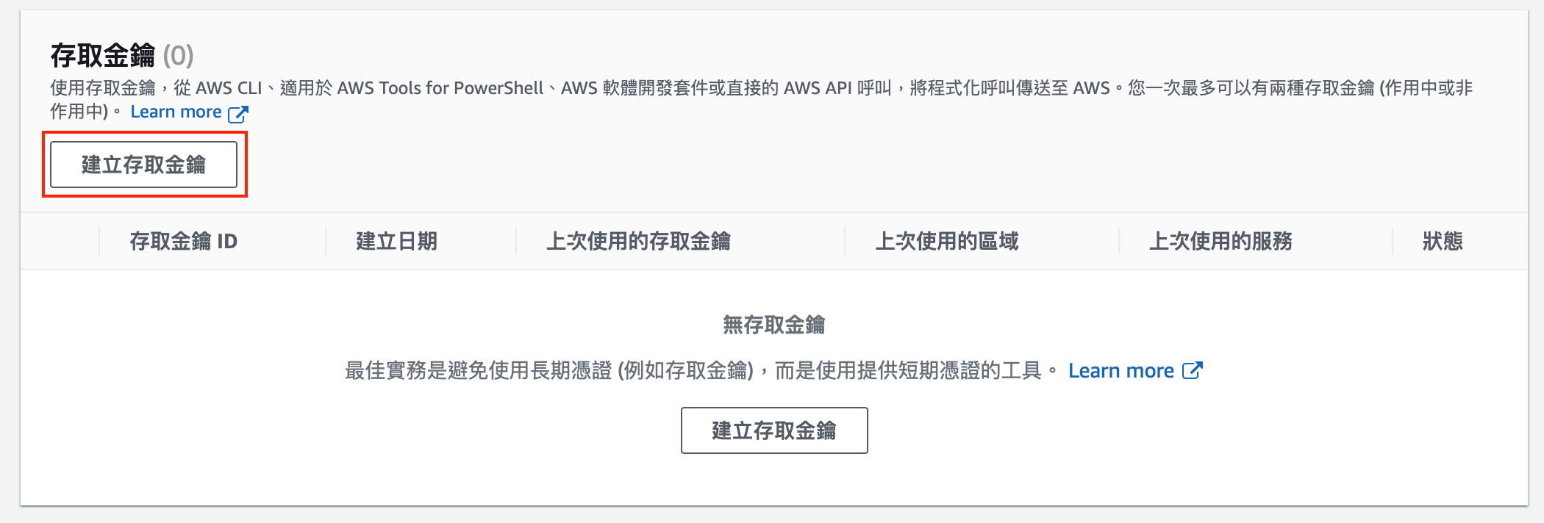The image size is (1544, 523).
Task: Click the top-left 建立存取金鑰 button
Action: (143, 165)
